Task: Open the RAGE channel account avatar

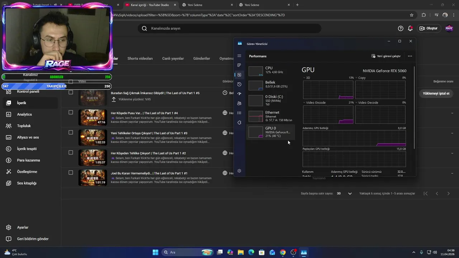Action: 449,28
